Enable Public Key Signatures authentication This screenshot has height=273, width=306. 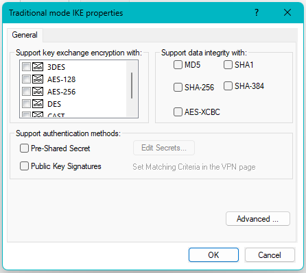(x=24, y=166)
